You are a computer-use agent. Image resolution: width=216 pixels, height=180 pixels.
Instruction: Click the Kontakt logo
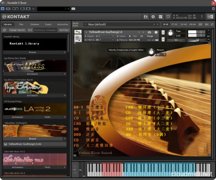click(16, 17)
